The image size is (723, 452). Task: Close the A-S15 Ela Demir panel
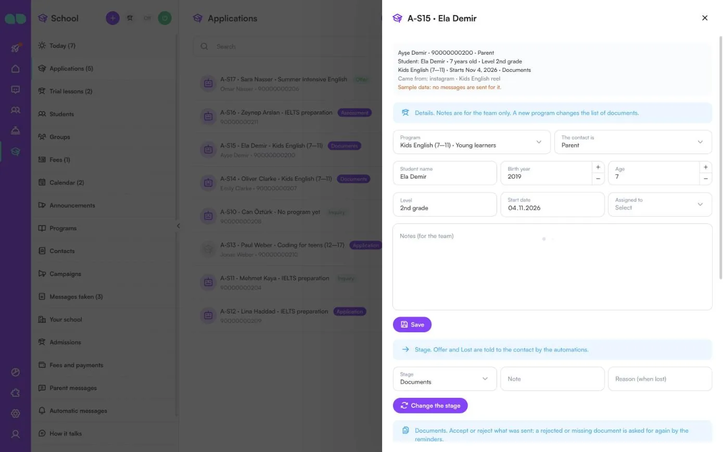pos(705,18)
